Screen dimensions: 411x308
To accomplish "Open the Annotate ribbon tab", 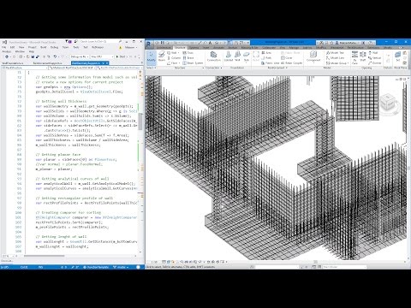I will coord(219,48).
